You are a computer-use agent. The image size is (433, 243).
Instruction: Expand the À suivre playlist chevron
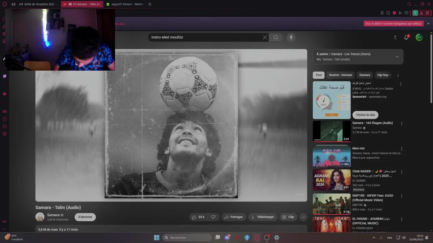click(x=397, y=57)
